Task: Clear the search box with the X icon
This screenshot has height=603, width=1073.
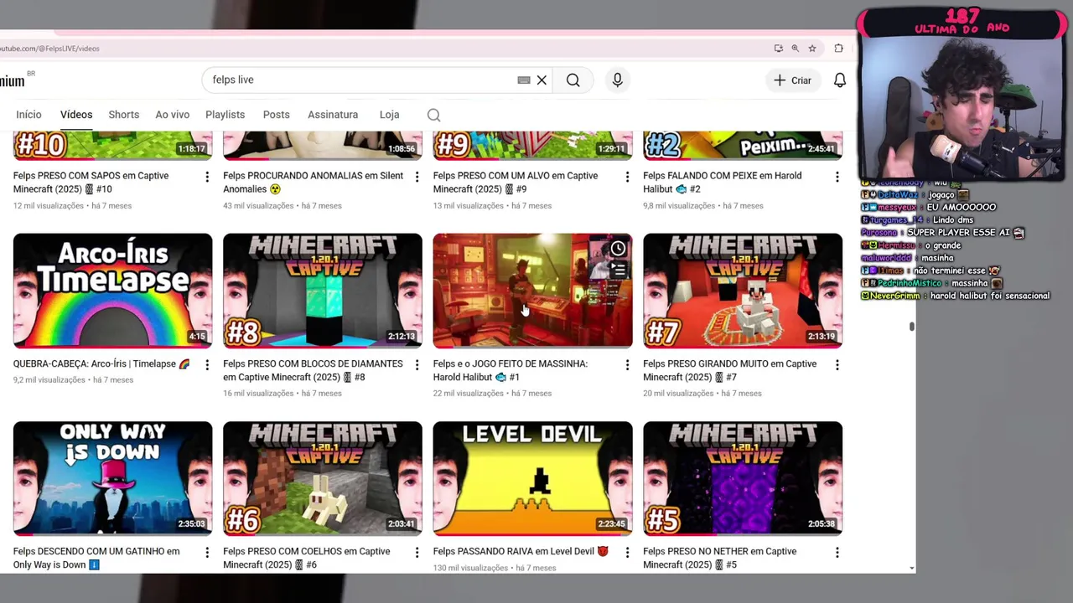Action: (542, 80)
